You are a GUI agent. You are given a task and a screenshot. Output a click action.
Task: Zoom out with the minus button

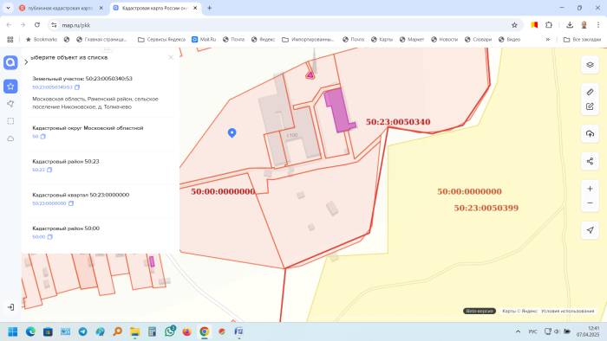590,203
